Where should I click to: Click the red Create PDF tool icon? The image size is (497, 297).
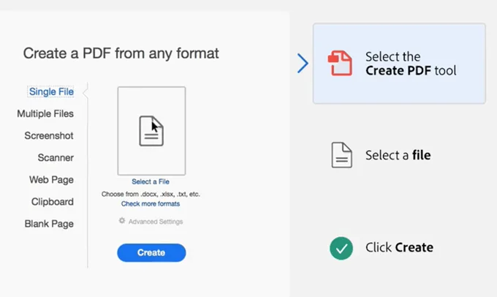[340, 63]
